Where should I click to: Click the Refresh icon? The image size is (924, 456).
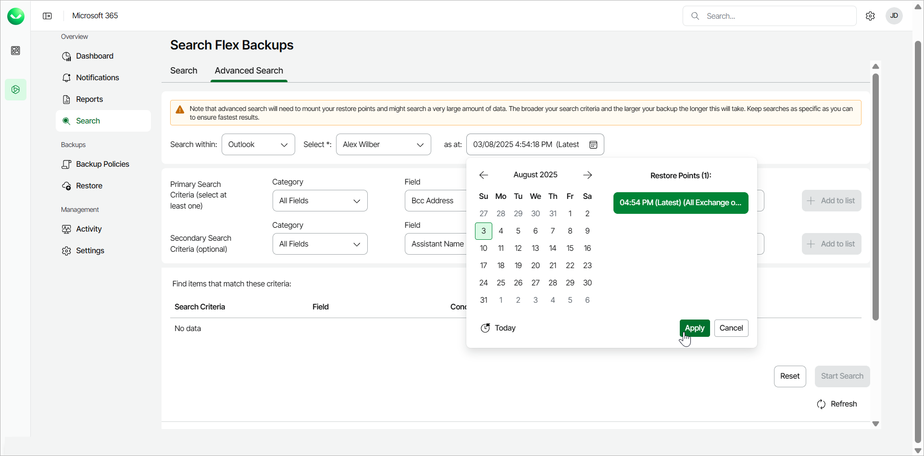pos(821,404)
